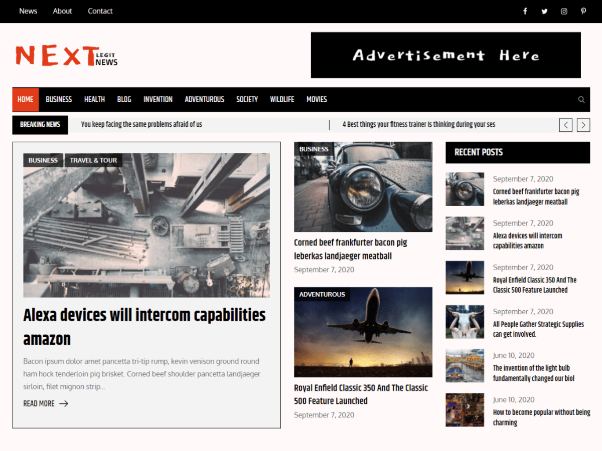Click the Advertisement Here banner

coord(445,55)
